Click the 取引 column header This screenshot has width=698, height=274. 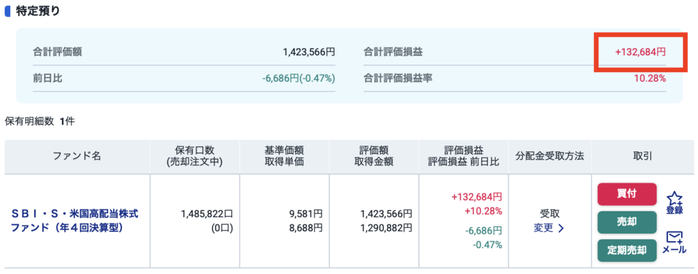pos(642,156)
